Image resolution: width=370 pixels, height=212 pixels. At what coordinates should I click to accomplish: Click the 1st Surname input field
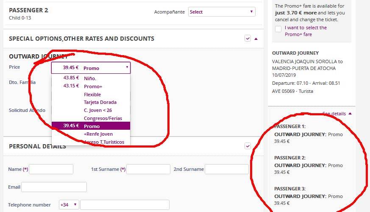(x=148, y=169)
